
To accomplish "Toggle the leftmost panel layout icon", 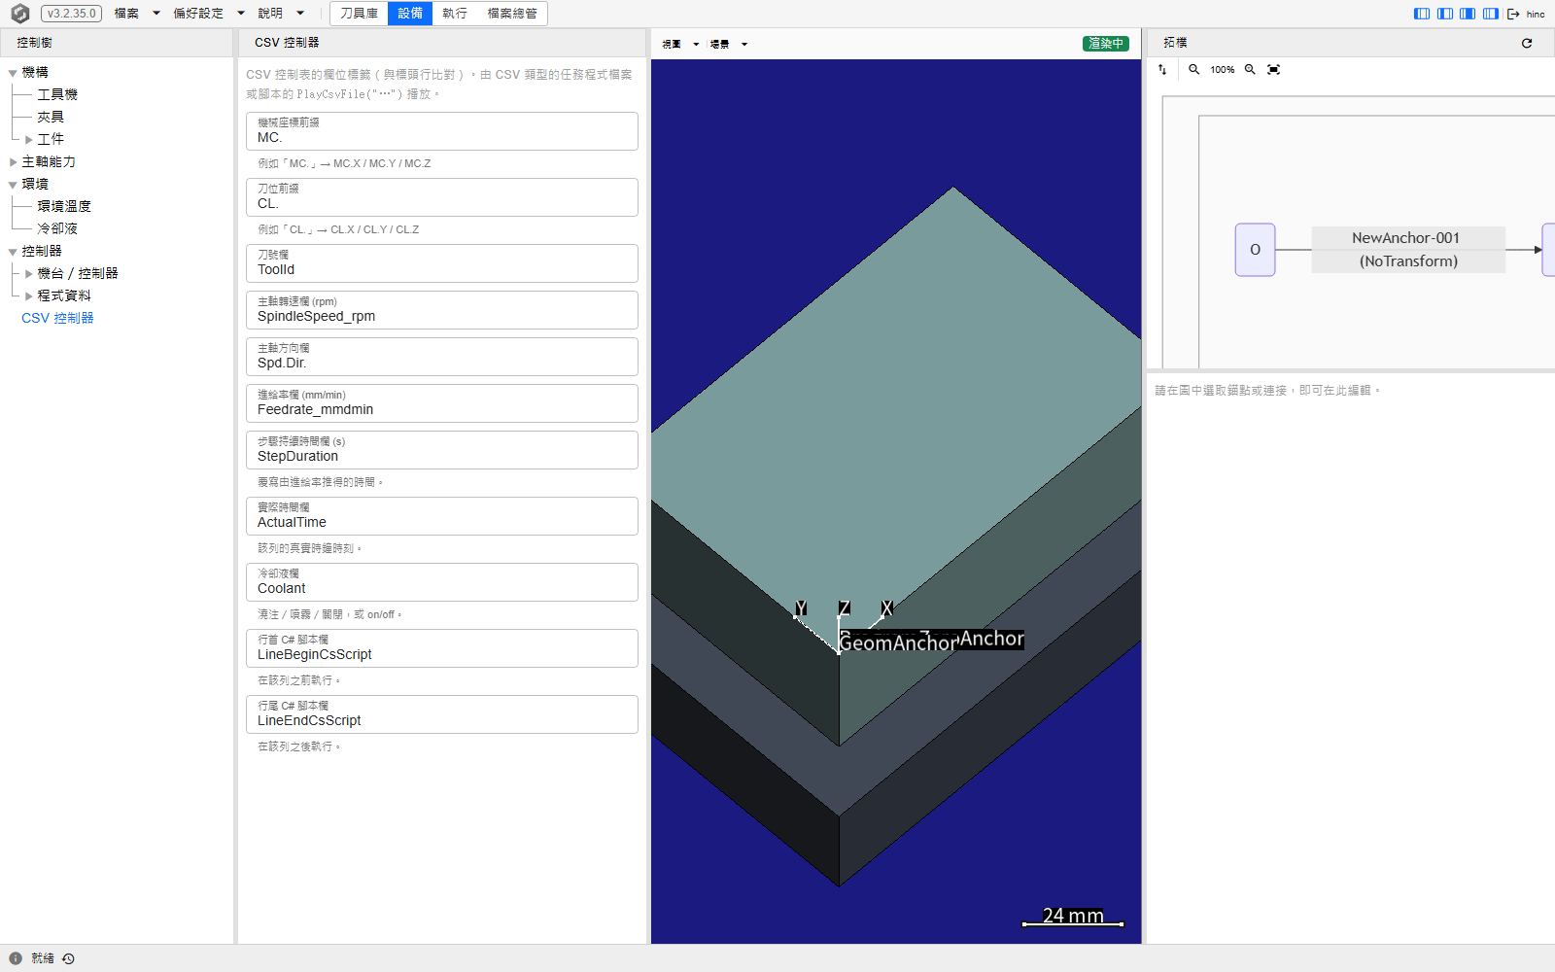I will click(x=1422, y=14).
